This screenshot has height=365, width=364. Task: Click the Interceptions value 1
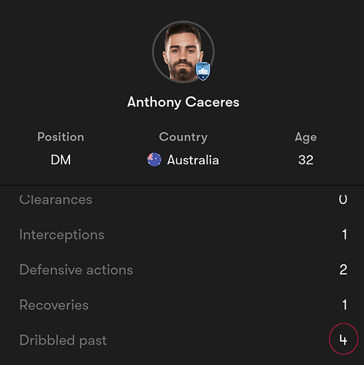(x=344, y=234)
